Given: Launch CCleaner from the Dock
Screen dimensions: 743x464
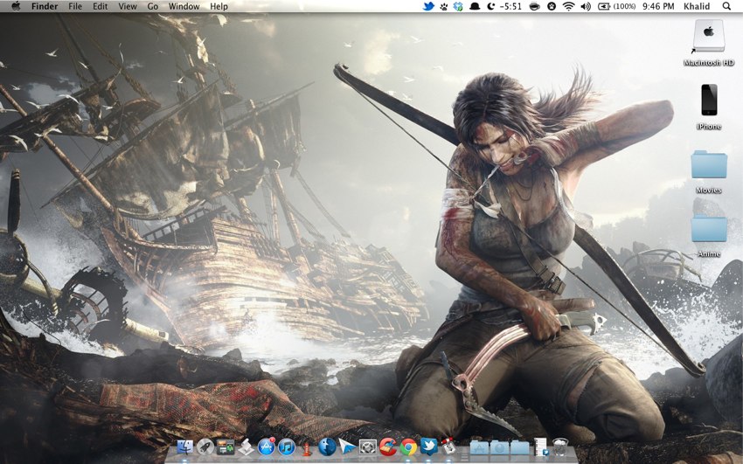Looking at the screenshot, I should pyautogui.click(x=388, y=447).
